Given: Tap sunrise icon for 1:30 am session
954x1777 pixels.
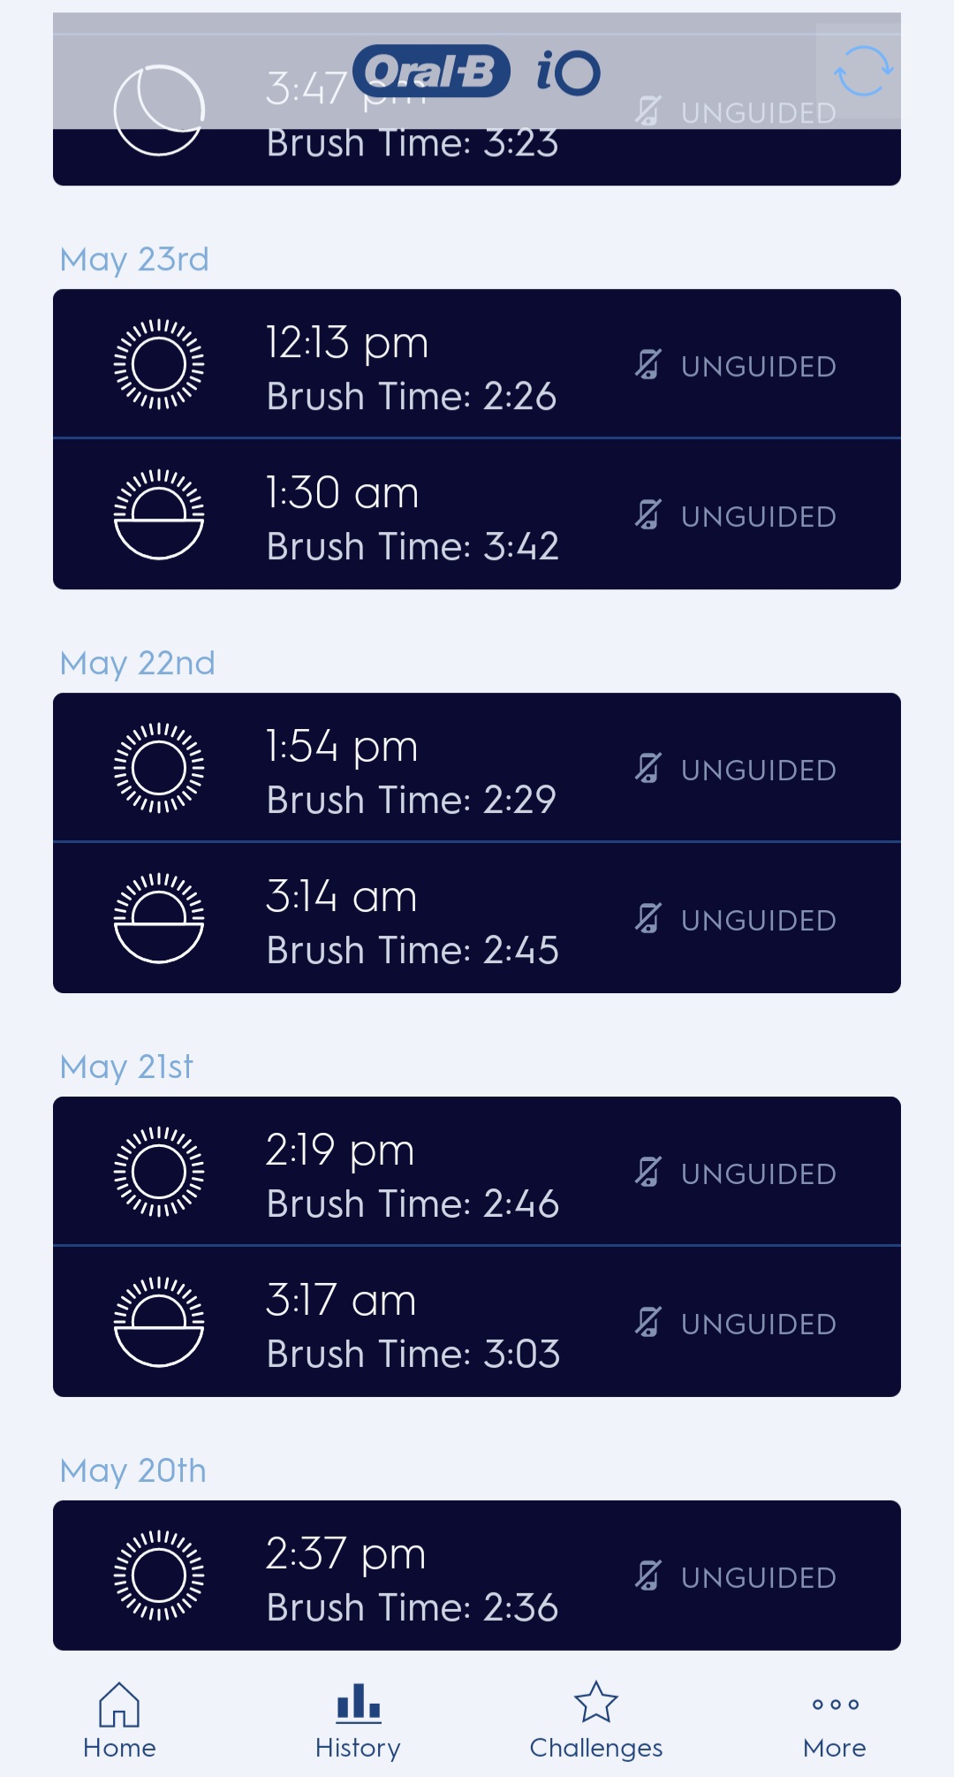Looking at the screenshot, I should pyautogui.click(x=159, y=514).
